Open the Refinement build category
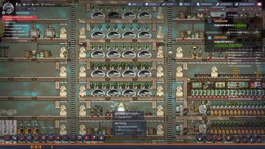Viewport: 265px width, 149px height. pyautogui.click(x=51, y=138)
